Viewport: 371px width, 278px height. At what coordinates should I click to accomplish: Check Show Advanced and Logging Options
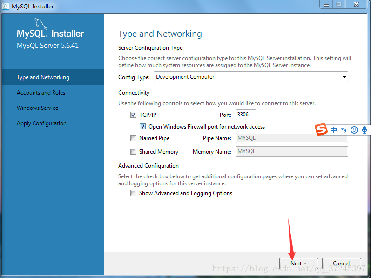point(133,193)
